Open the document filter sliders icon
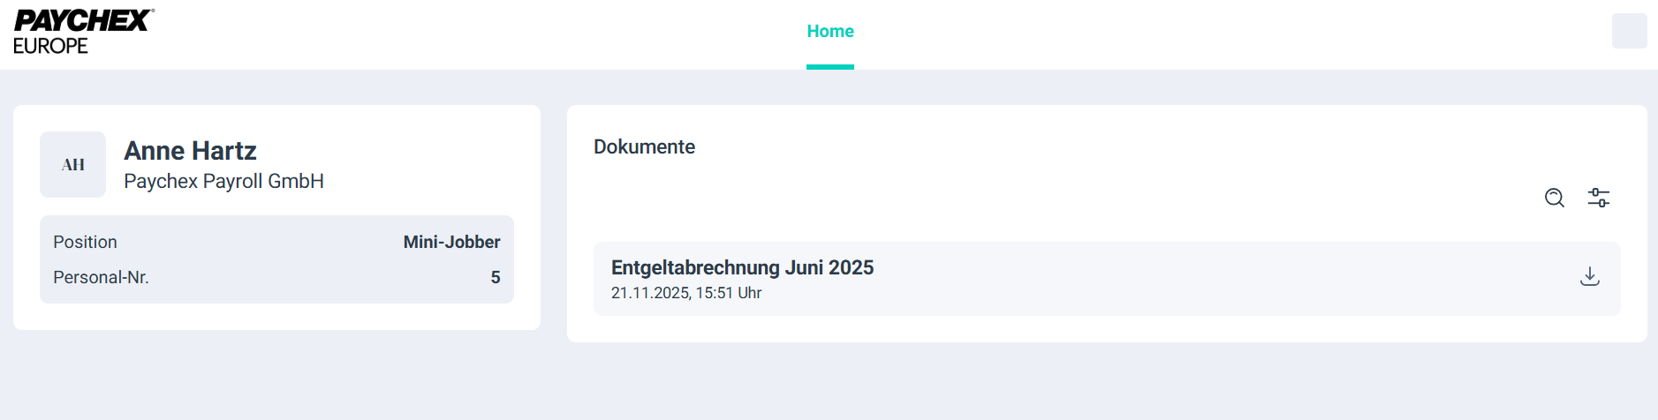Image resolution: width=1658 pixels, height=420 pixels. tap(1598, 198)
